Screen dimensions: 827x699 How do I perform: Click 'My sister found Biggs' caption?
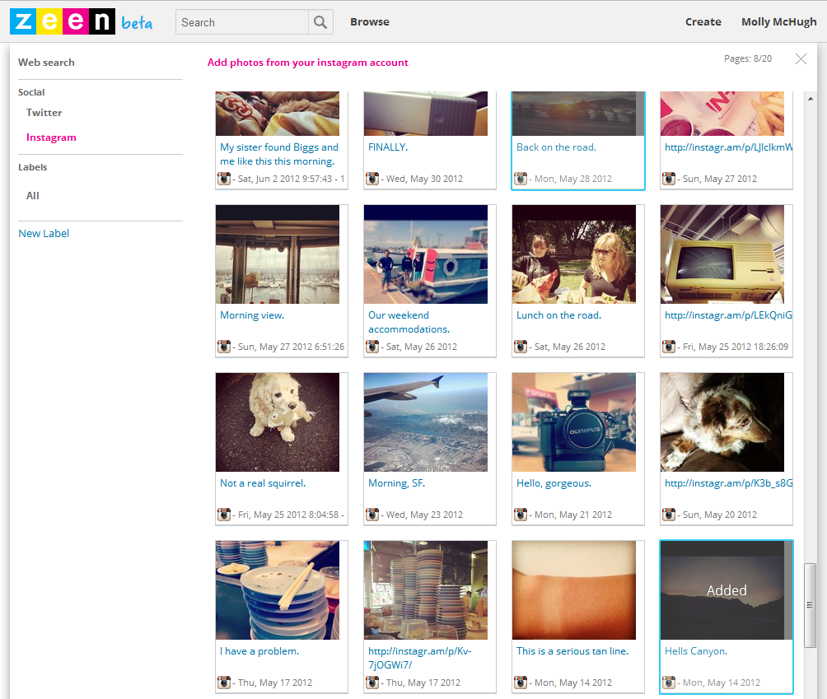pos(279,154)
